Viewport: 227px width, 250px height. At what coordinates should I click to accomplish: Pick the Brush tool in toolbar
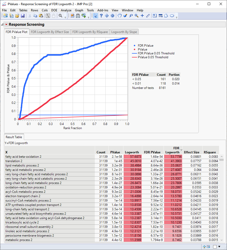125,16
